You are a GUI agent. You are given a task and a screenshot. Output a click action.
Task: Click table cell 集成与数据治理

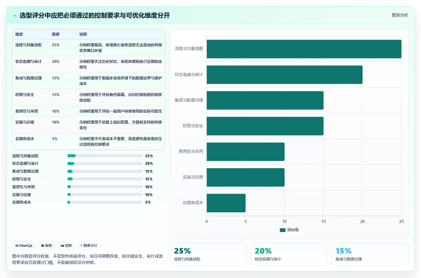[x=28, y=78]
